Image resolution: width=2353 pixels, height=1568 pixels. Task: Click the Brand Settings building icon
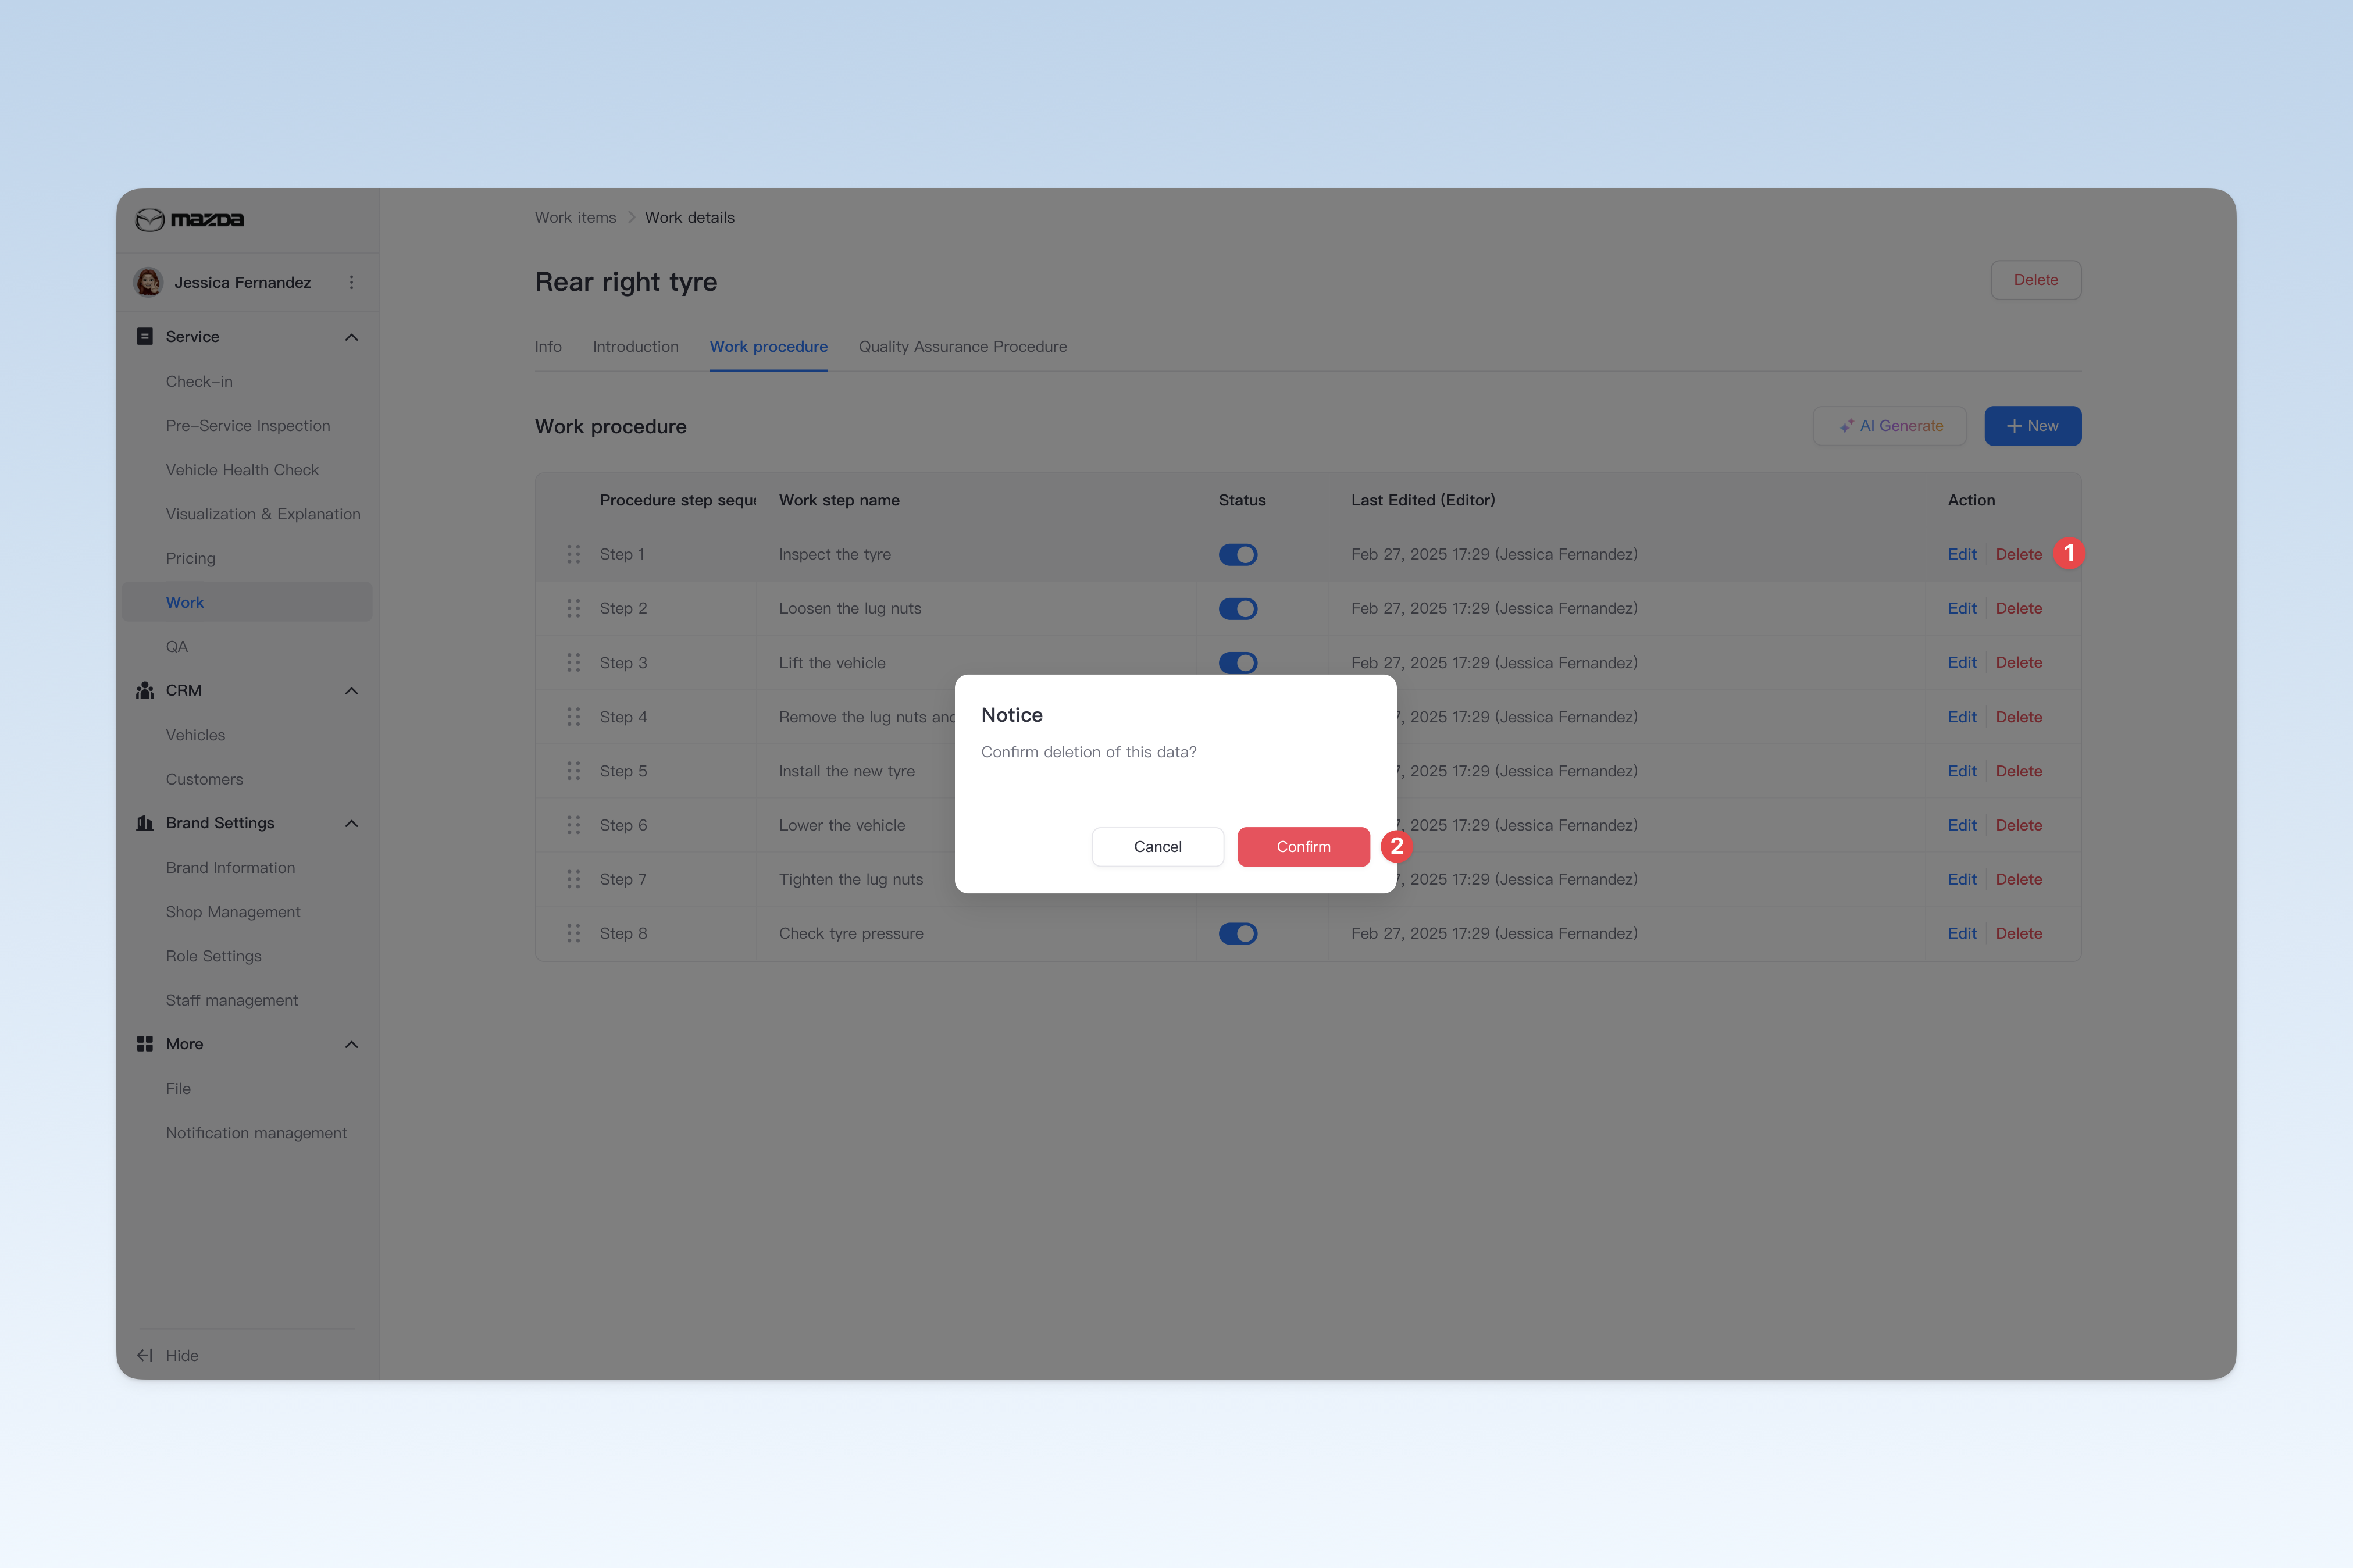tap(145, 823)
